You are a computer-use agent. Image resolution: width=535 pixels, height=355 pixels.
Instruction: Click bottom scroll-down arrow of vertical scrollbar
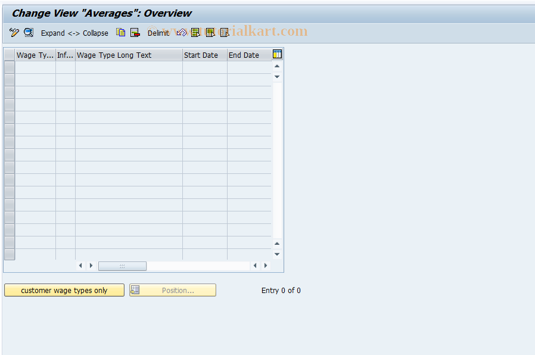pos(277,254)
